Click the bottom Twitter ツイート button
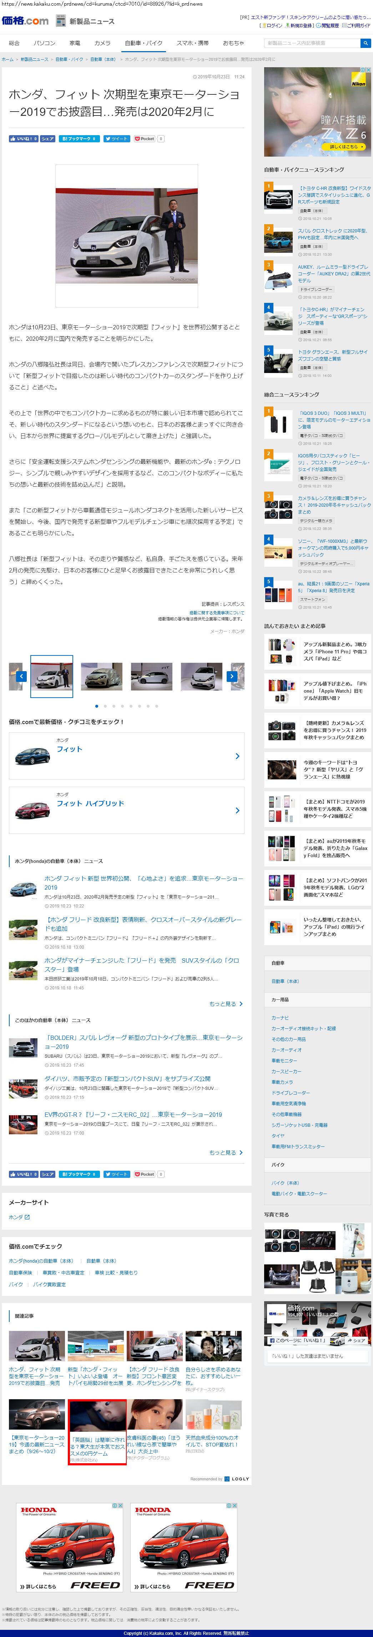This screenshot has height=1637, width=373. pyautogui.click(x=117, y=1174)
